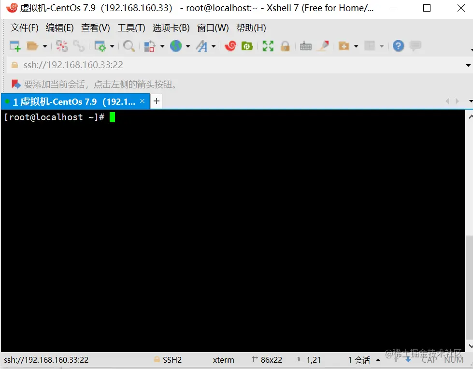The image size is (473, 369).
Task: Click the Open Session folder icon
Action: coord(32,46)
